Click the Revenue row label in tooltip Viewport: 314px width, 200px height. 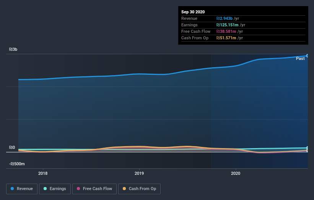[x=189, y=18]
